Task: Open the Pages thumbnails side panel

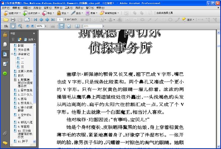Action: click(5, 44)
